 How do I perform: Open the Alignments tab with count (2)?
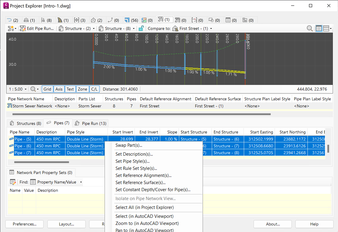click(12, 20)
